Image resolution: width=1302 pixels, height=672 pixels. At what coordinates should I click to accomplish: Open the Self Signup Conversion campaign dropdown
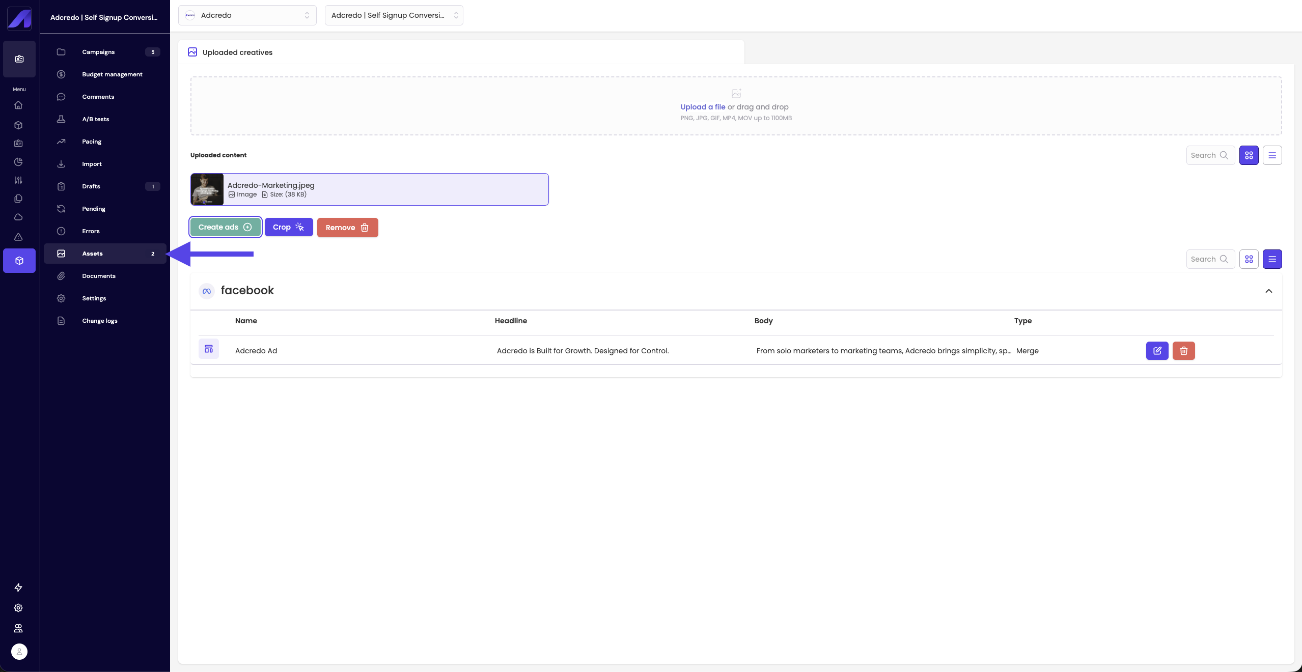(x=394, y=15)
